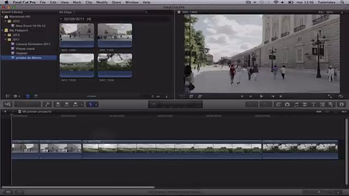Image resolution: width=349 pixels, height=196 pixels.
Task: Open the Share menu
Action: pos(116,2)
